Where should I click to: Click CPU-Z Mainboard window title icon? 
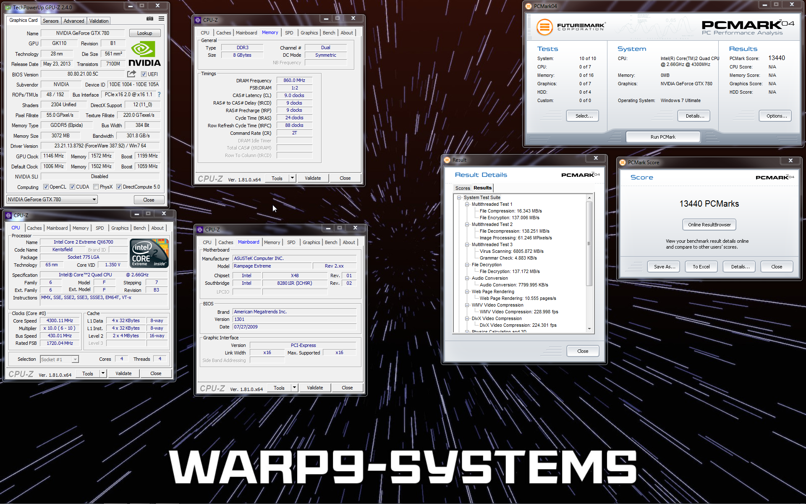click(x=200, y=229)
